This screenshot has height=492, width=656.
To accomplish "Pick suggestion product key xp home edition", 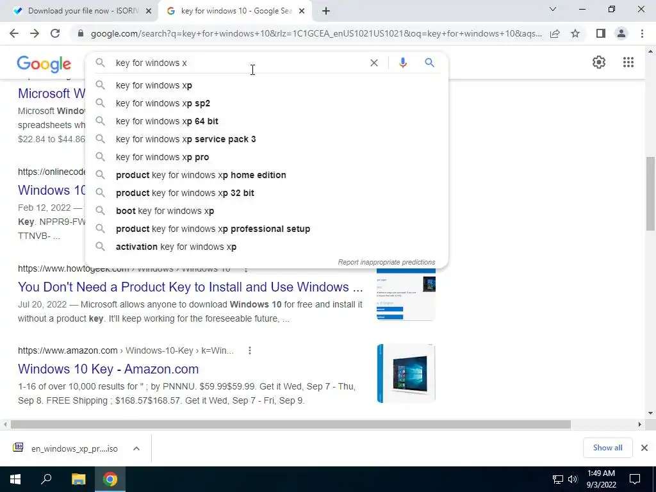I will [266, 176].
